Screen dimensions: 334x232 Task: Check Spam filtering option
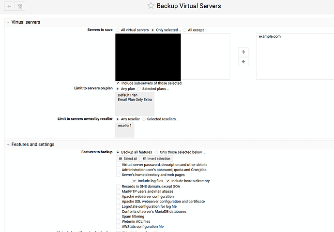point(118,217)
